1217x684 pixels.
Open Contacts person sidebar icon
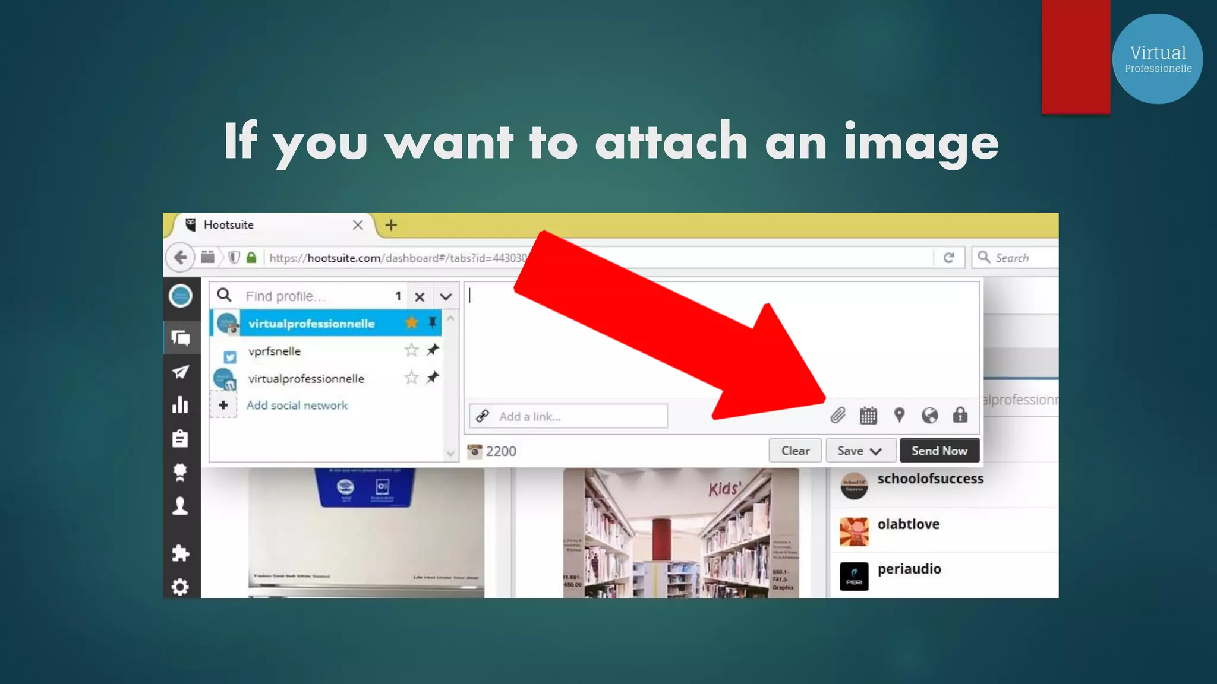pyautogui.click(x=181, y=506)
